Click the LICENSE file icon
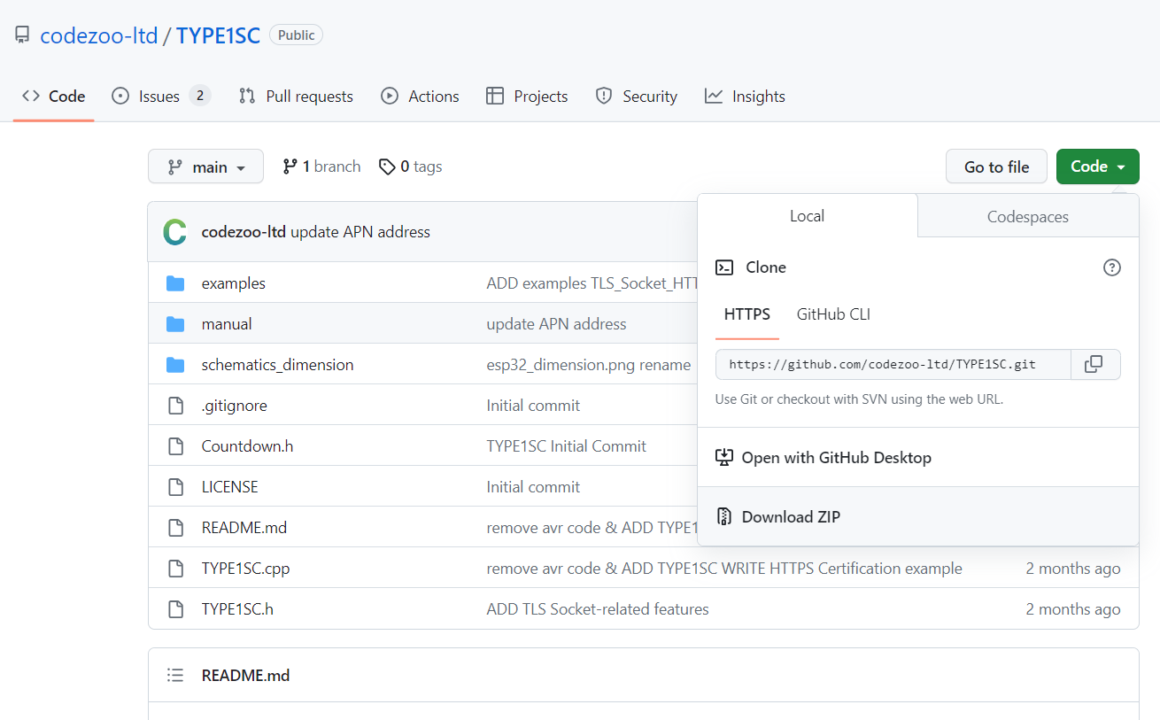 175,487
